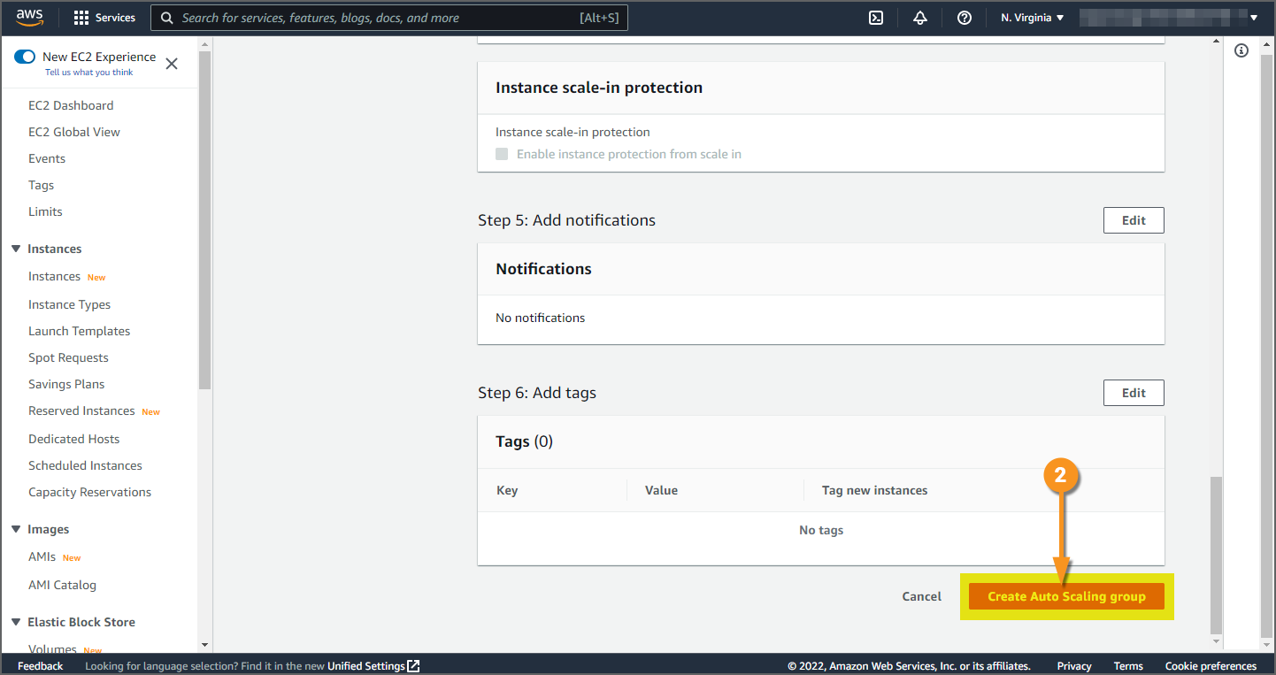
Task: Toggle the New EC2 Experience switch
Action: click(25, 57)
